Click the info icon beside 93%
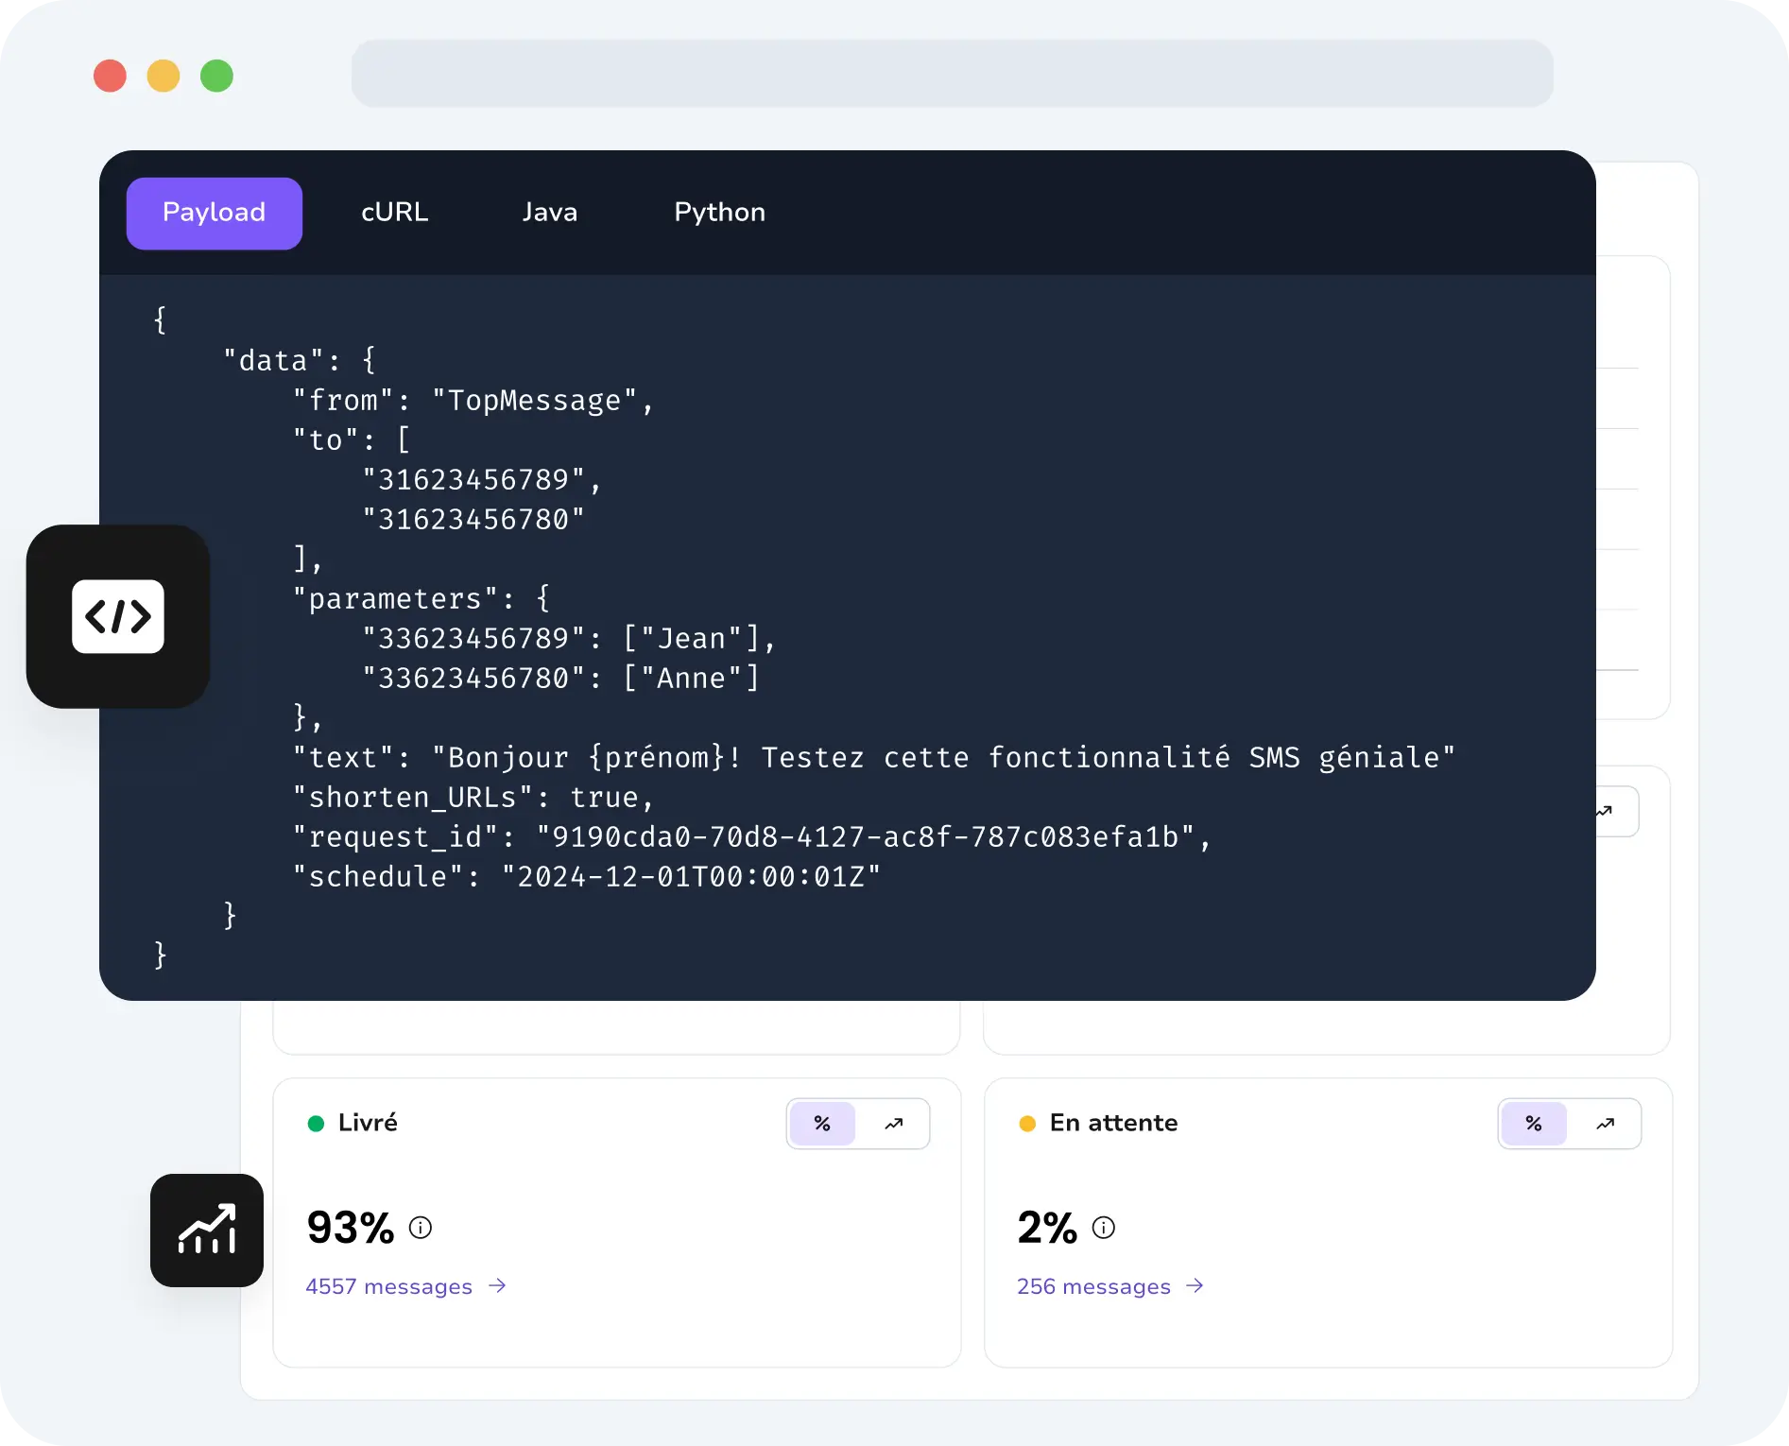1789x1446 pixels. 421,1228
